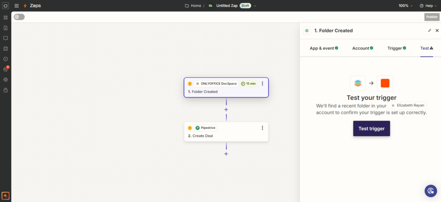The width and height of the screenshot is (441, 202).
Task: Open the settings gear icon in sidebar
Action: pos(5,80)
